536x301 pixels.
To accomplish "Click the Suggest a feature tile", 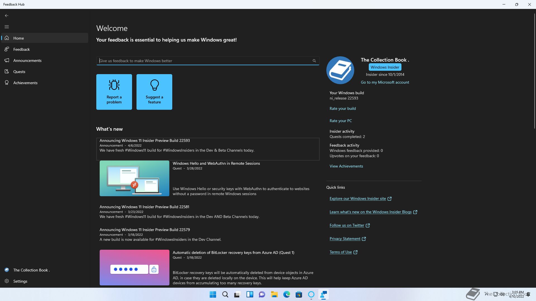I will 154,92.
